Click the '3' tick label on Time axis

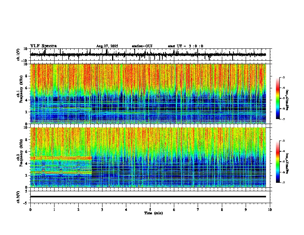pyautogui.click(x=102, y=210)
